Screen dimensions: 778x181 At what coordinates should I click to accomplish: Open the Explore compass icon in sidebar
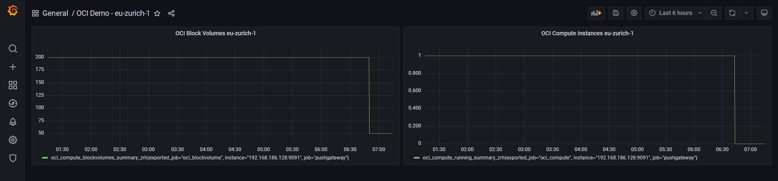click(13, 103)
